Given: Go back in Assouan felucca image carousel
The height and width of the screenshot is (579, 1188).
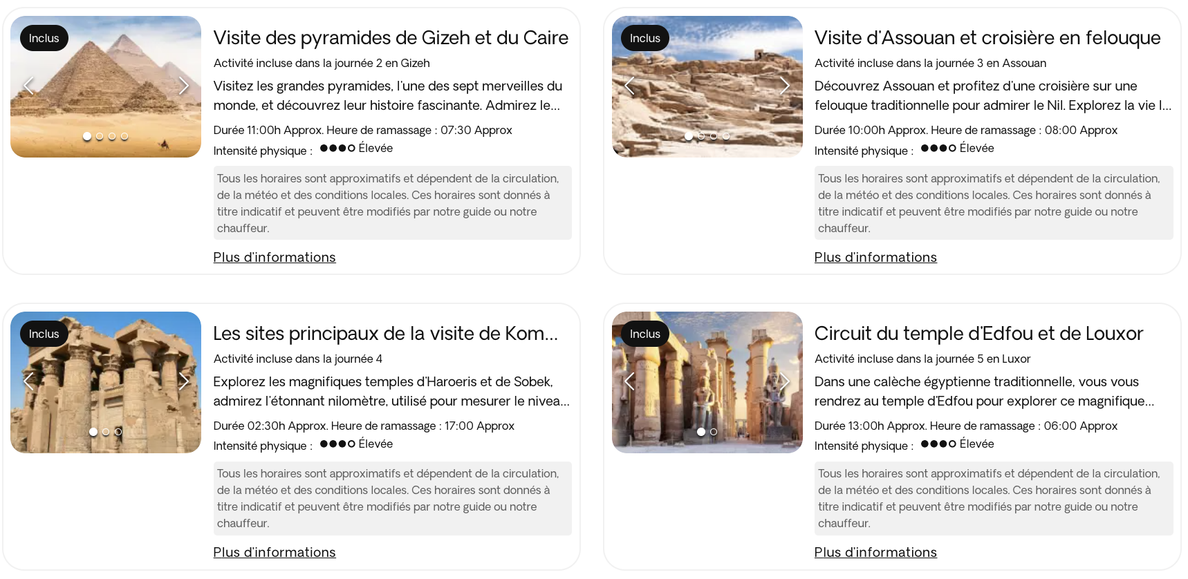Looking at the screenshot, I should (630, 86).
